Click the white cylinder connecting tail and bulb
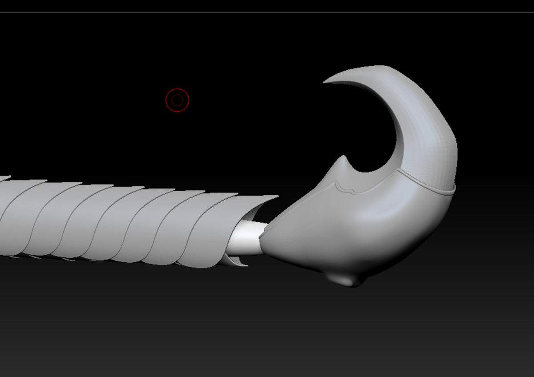The image size is (534, 377). (x=247, y=237)
